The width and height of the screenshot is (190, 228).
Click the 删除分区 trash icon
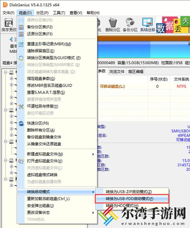pyautogui.click(x=113, y=22)
